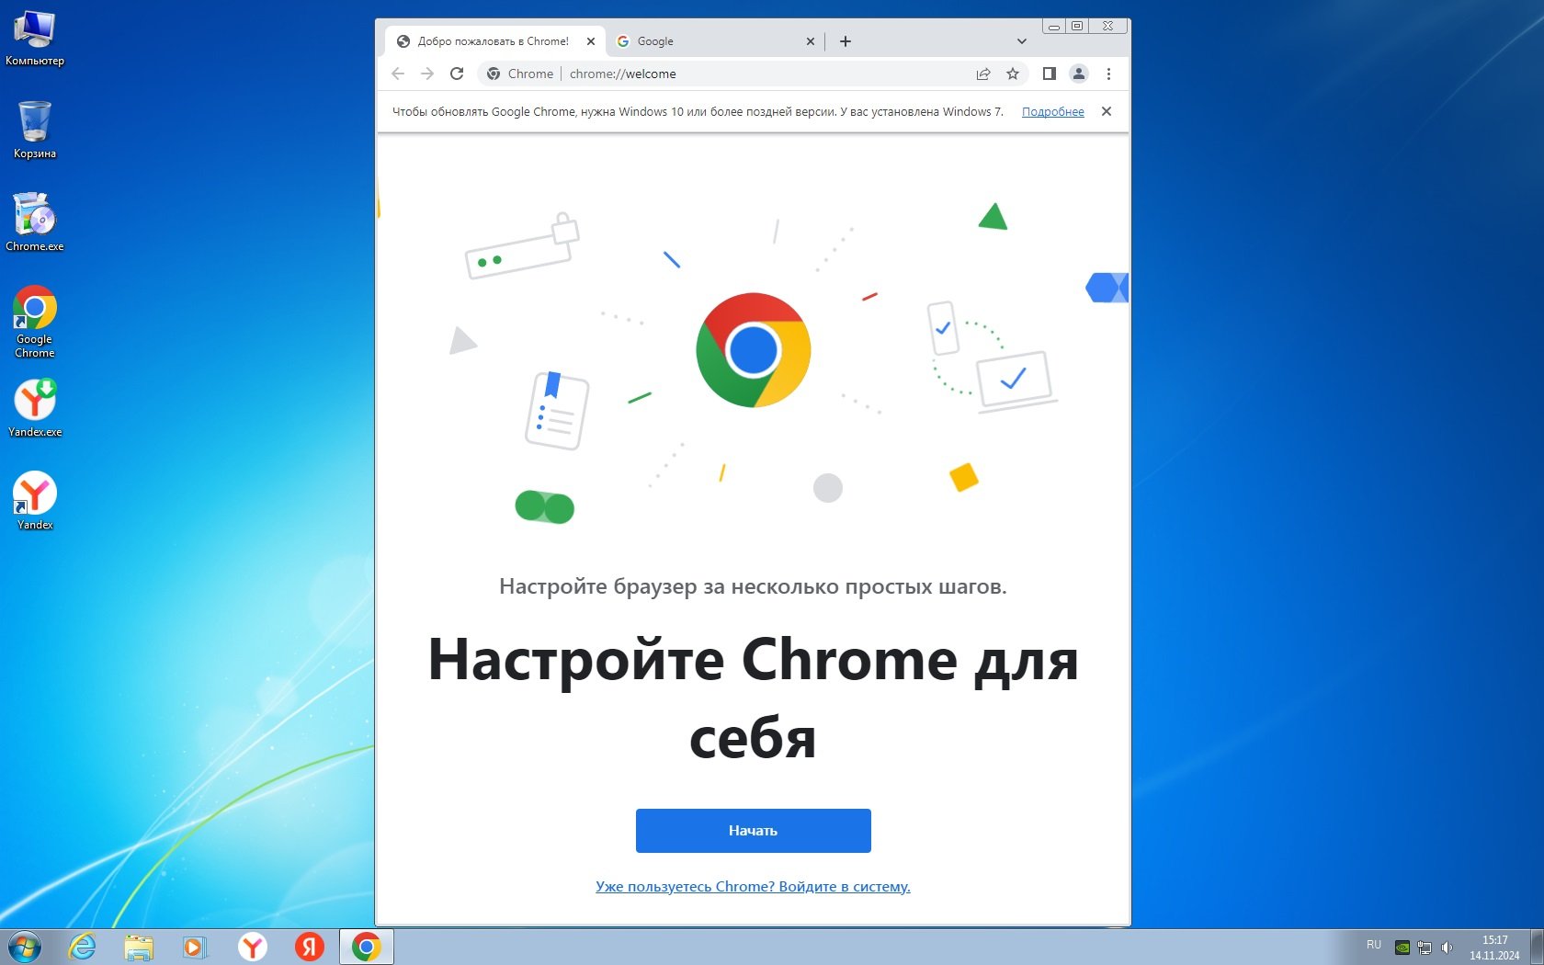Image resolution: width=1544 pixels, height=965 pixels.
Task: Click the Chrome logo illustration
Action: 754,350
